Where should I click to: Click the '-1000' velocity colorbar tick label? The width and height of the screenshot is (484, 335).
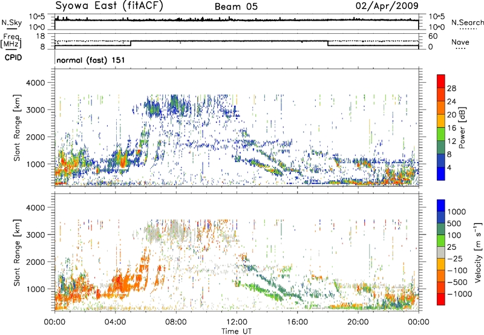459,294
